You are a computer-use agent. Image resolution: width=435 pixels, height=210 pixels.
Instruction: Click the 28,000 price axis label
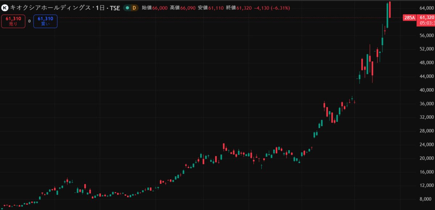point(427,131)
